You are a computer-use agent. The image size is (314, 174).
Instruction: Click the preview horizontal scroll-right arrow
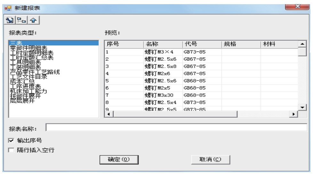293,114
